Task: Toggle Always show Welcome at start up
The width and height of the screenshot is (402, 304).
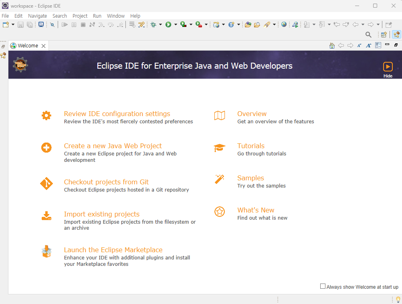Action: [323, 286]
